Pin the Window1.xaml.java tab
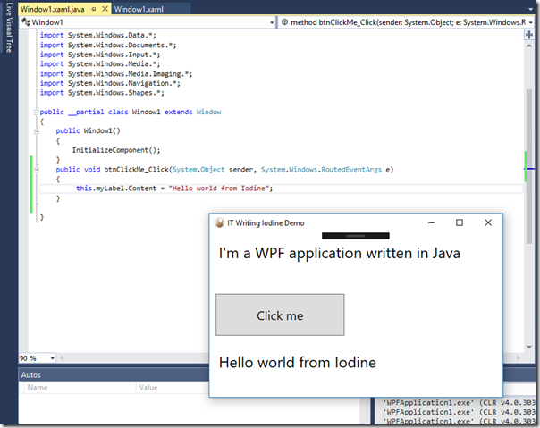Viewport: 540px width, 428px height. 93,10
